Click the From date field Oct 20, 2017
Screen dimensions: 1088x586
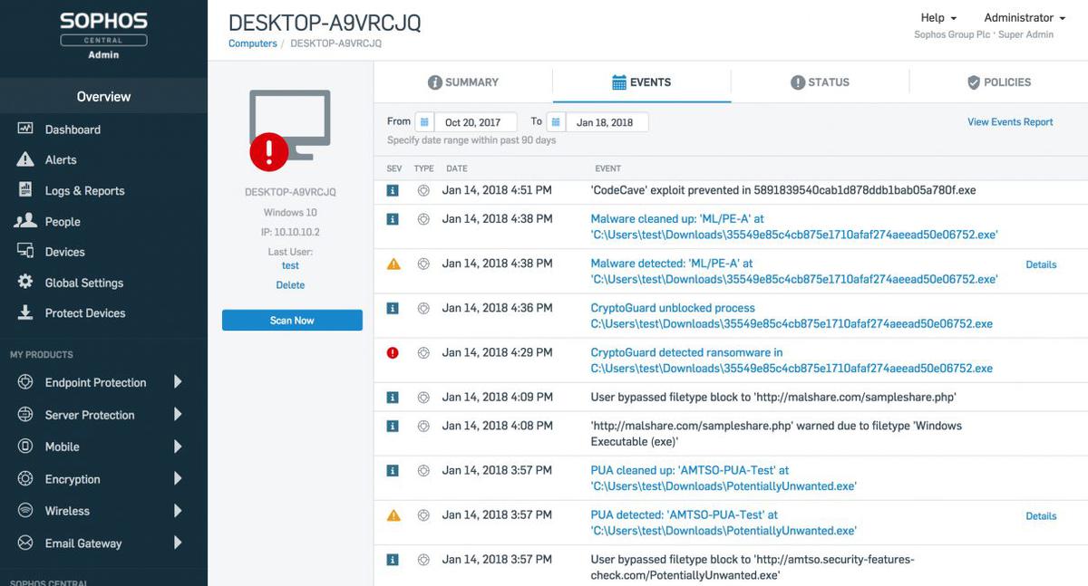(x=476, y=121)
